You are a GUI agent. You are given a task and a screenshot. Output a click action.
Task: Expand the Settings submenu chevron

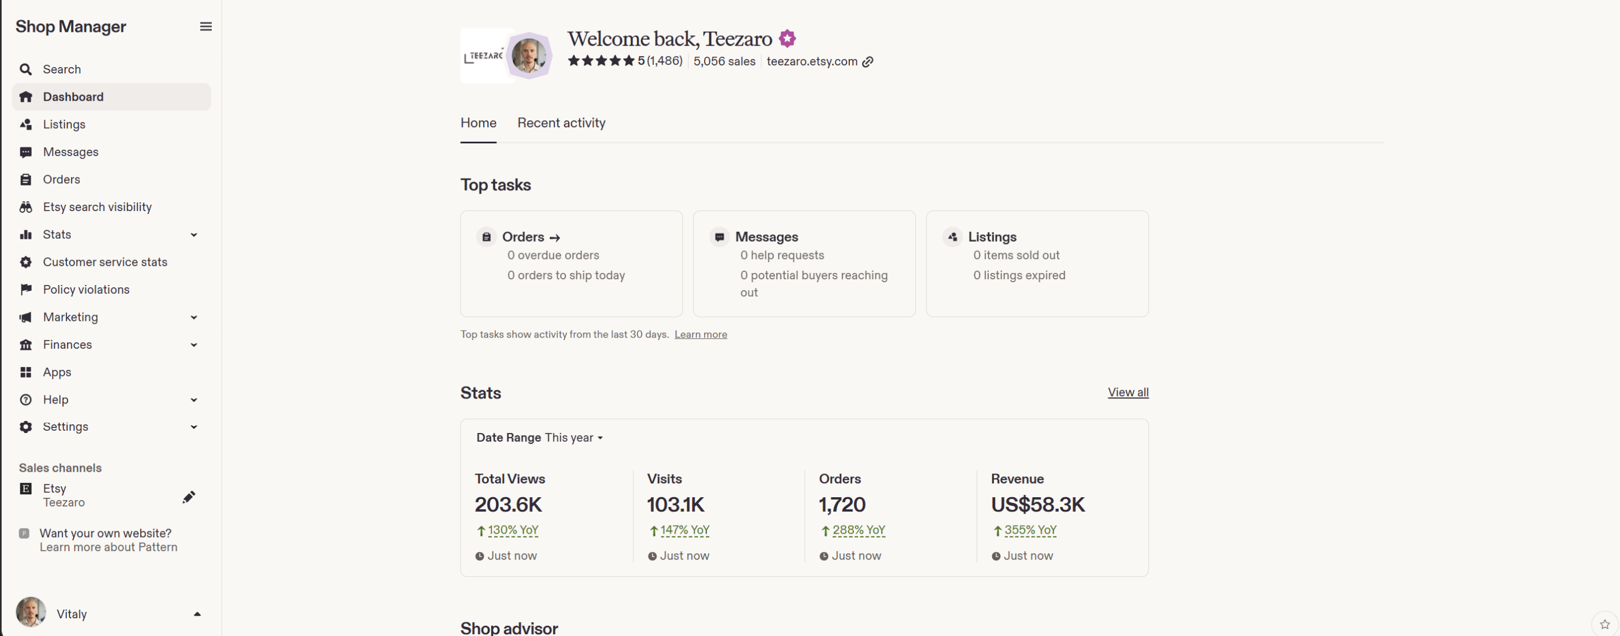[194, 427]
